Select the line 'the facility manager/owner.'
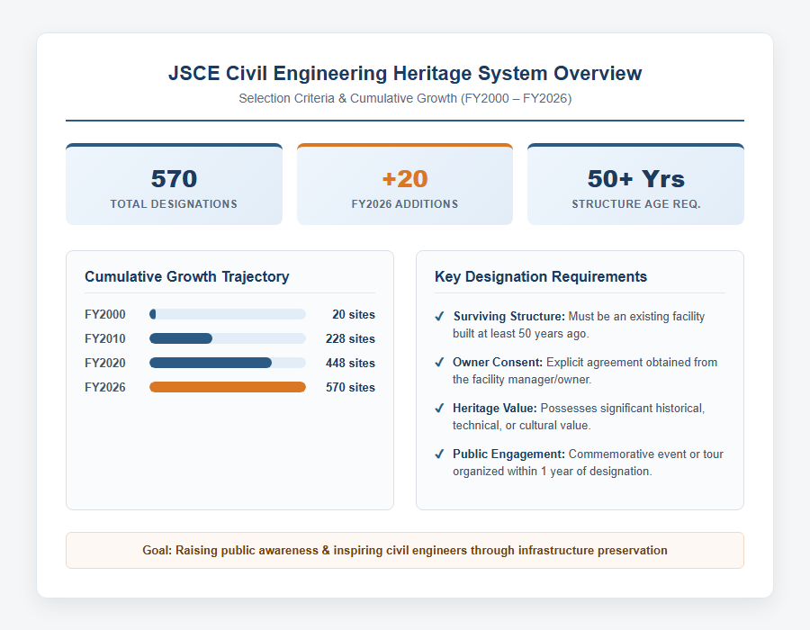Image resolution: width=810 pixels, height=630 pixels. pos(522,380)
